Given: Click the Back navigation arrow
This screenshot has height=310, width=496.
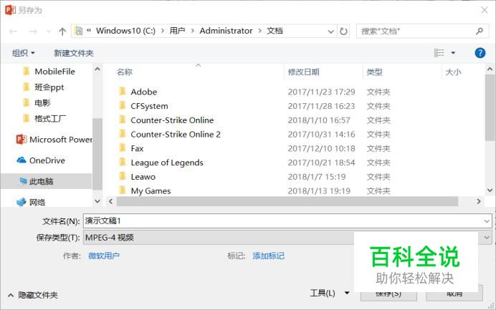Looking at the screenshot, I should [14, 32].
